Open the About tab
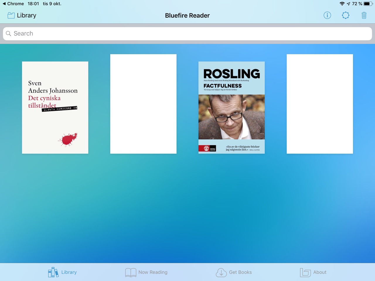 [320, 272]
